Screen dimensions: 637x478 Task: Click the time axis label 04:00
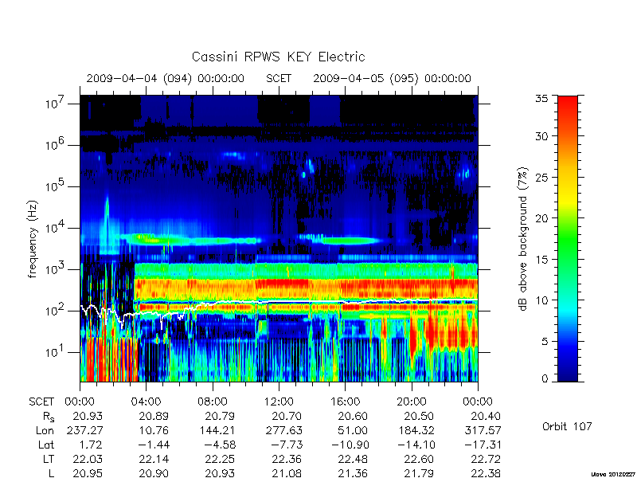146,402
